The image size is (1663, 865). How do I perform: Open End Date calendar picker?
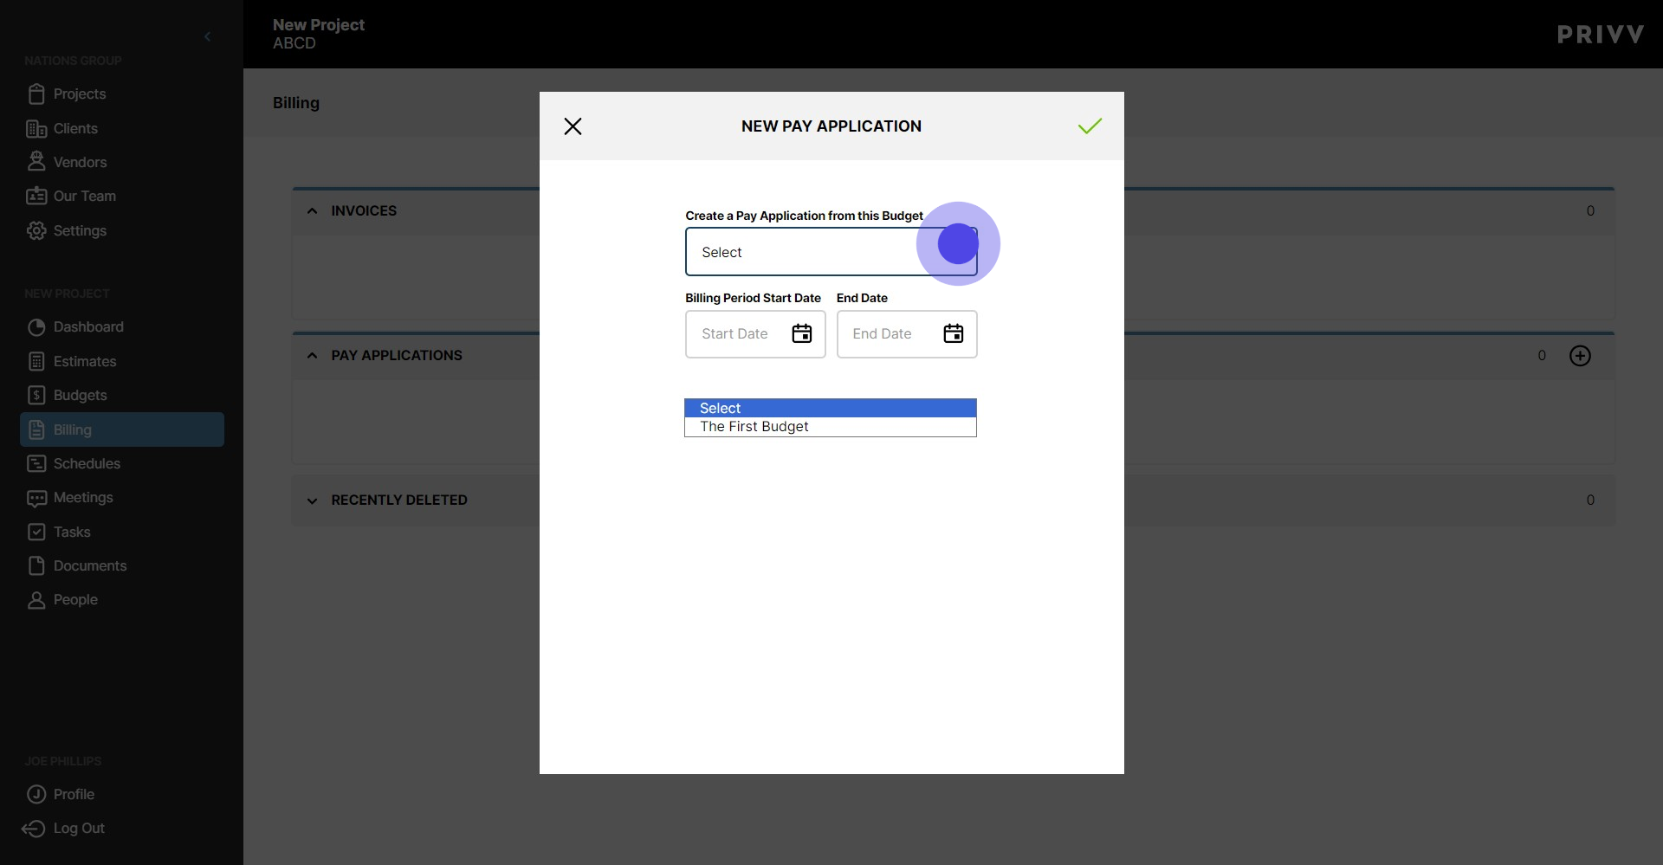[953, 333]
